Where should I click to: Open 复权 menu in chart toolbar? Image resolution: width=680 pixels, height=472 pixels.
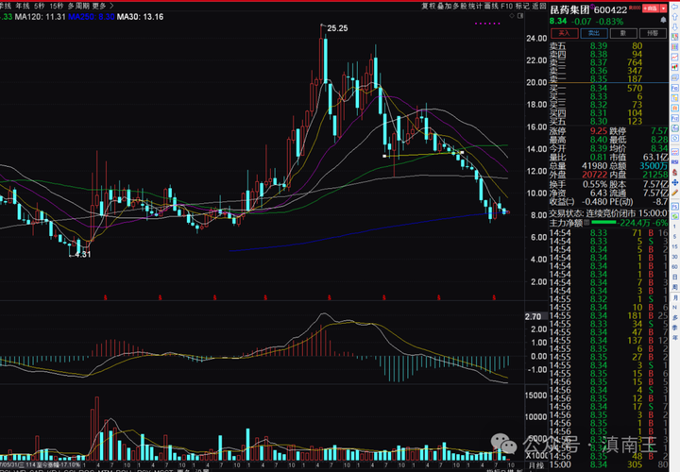429,6
